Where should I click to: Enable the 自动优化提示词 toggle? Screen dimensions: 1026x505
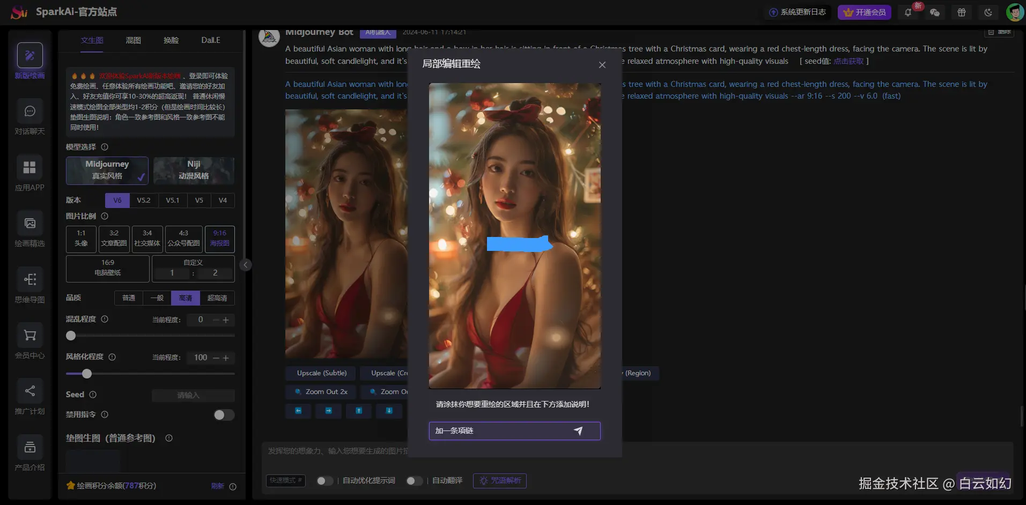(325, 481)
